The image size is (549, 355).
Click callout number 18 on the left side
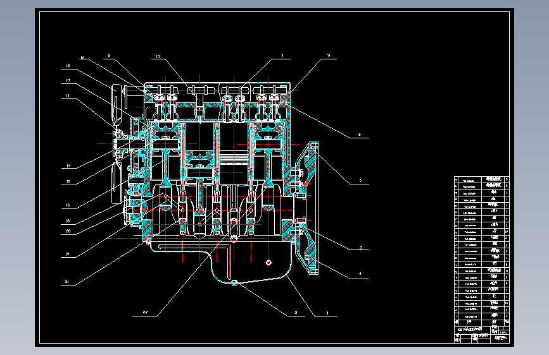pos(68,221)
